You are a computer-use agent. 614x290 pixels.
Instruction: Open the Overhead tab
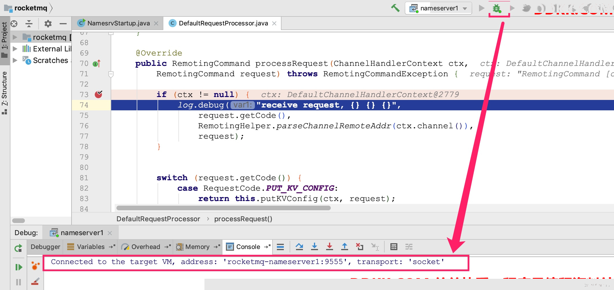coord(146,247)
